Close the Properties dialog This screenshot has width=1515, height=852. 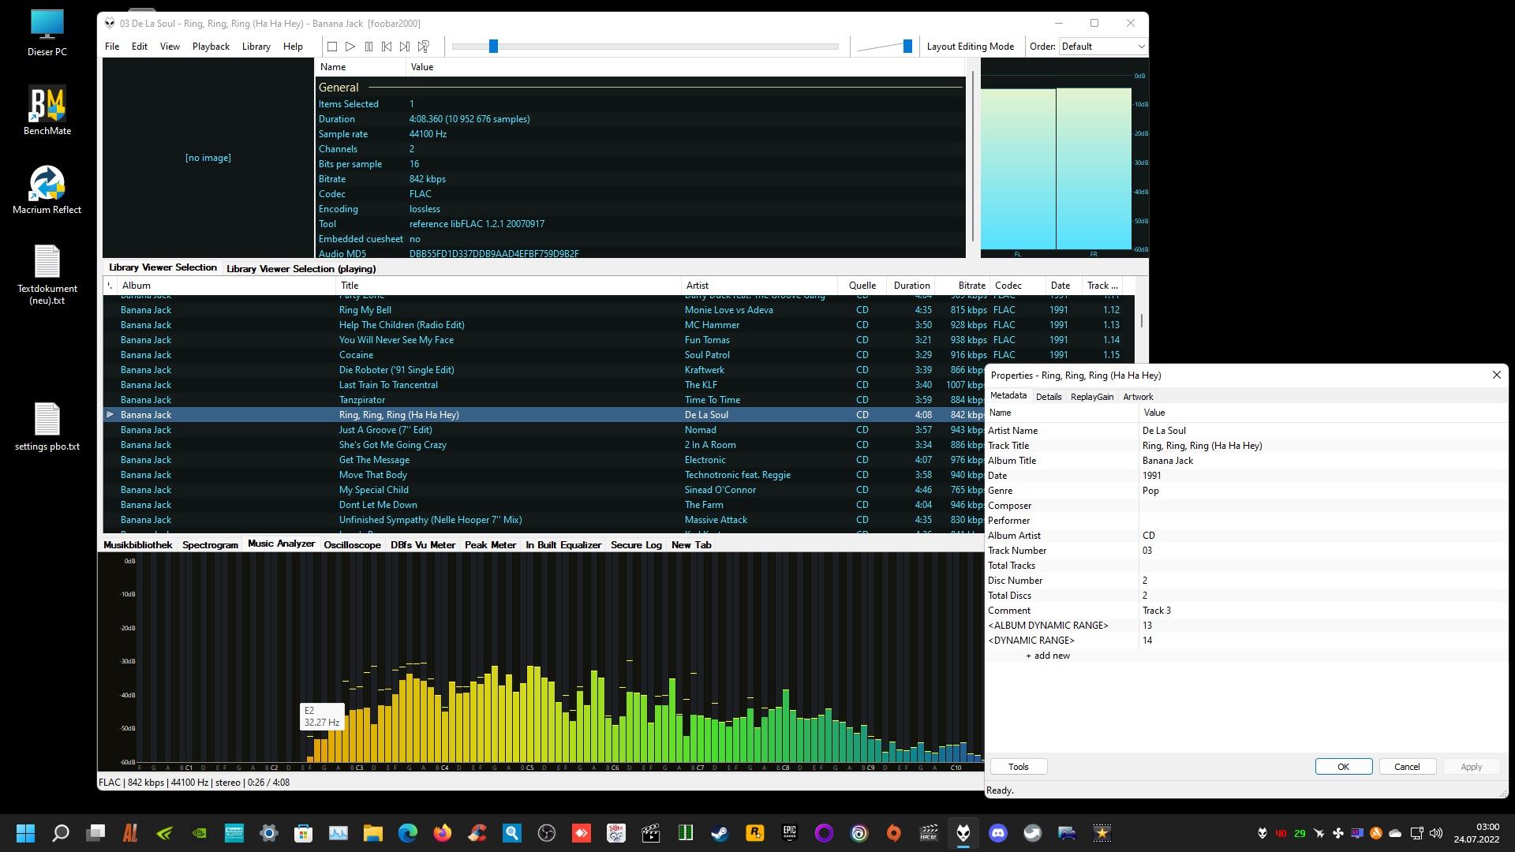click(x=1496, y=376)
